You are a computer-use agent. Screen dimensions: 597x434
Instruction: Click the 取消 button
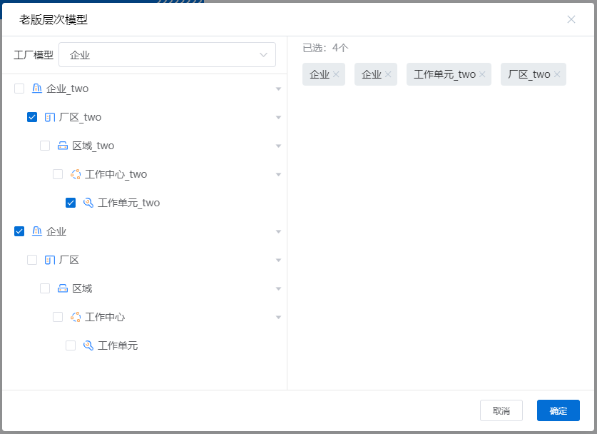pos(501,410)
